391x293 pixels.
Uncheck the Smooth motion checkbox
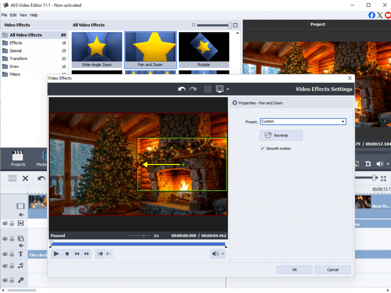pyautogui.click(x=262, y=149)
